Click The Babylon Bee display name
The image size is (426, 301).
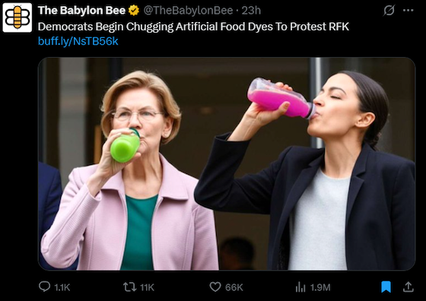pyautogui.click(x=81, y=11)
